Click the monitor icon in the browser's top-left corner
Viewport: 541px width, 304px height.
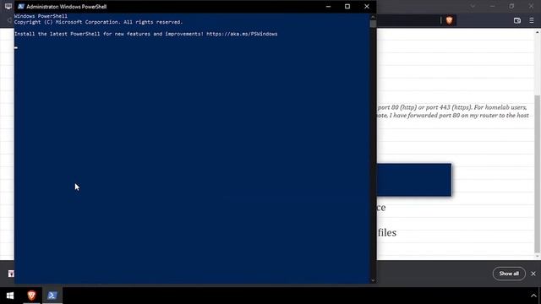[x=8, y=6]
